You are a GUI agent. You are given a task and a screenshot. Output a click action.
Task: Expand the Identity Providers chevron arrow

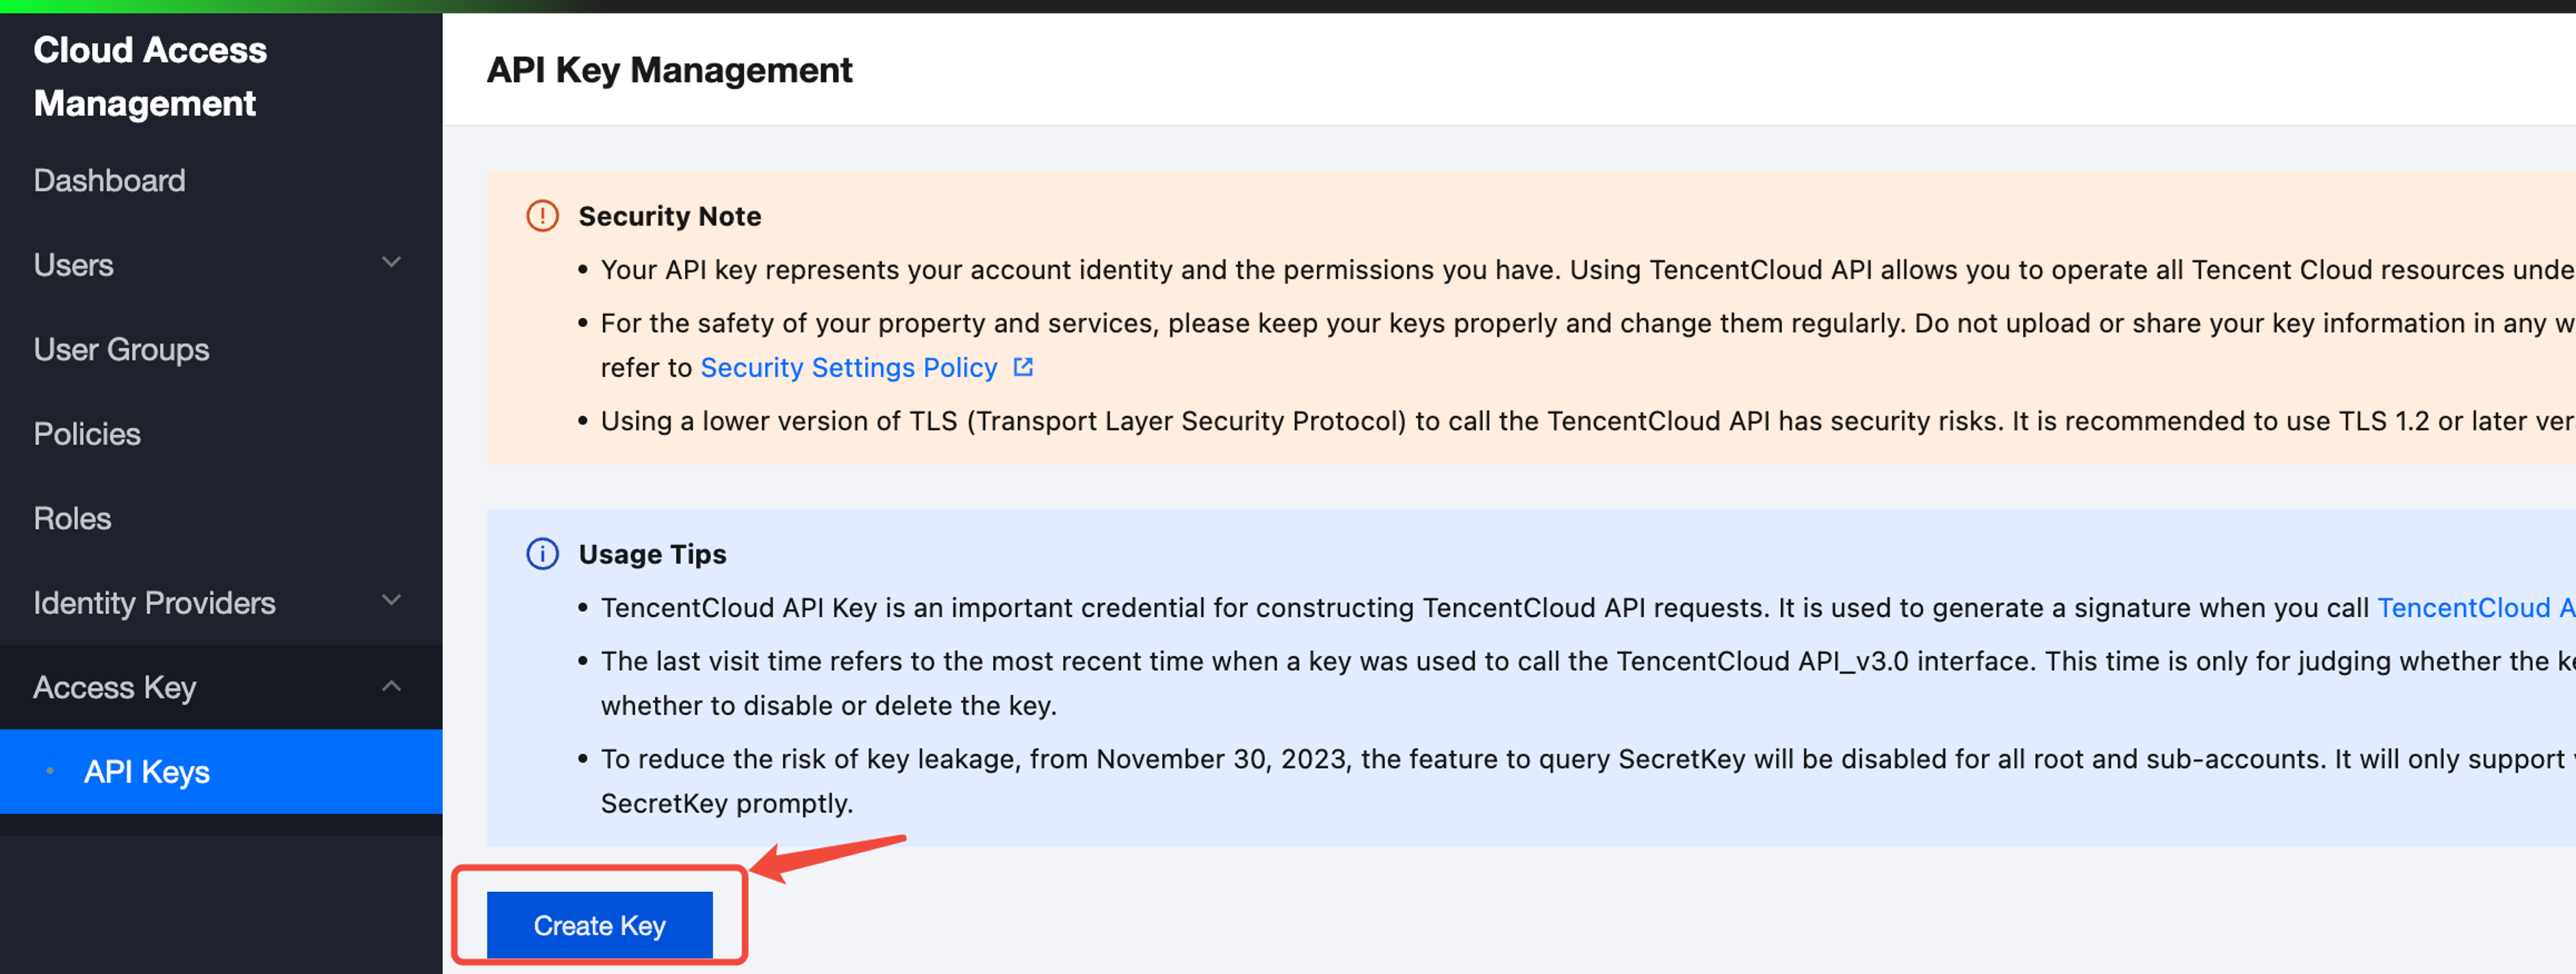tap(391, 601)
